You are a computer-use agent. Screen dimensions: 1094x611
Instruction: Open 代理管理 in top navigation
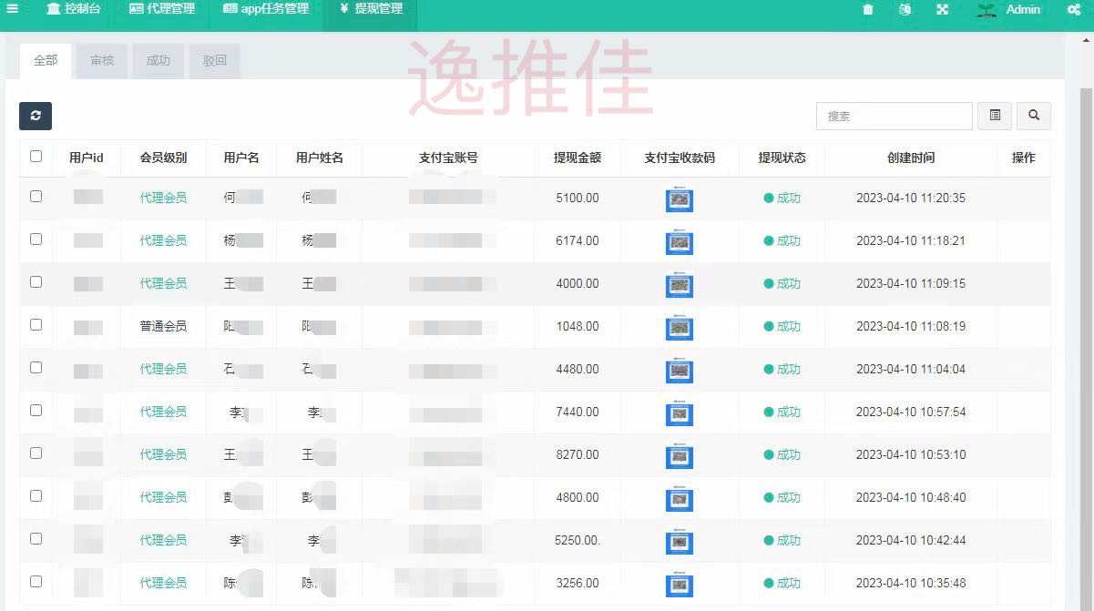click(x=162, y=9)
